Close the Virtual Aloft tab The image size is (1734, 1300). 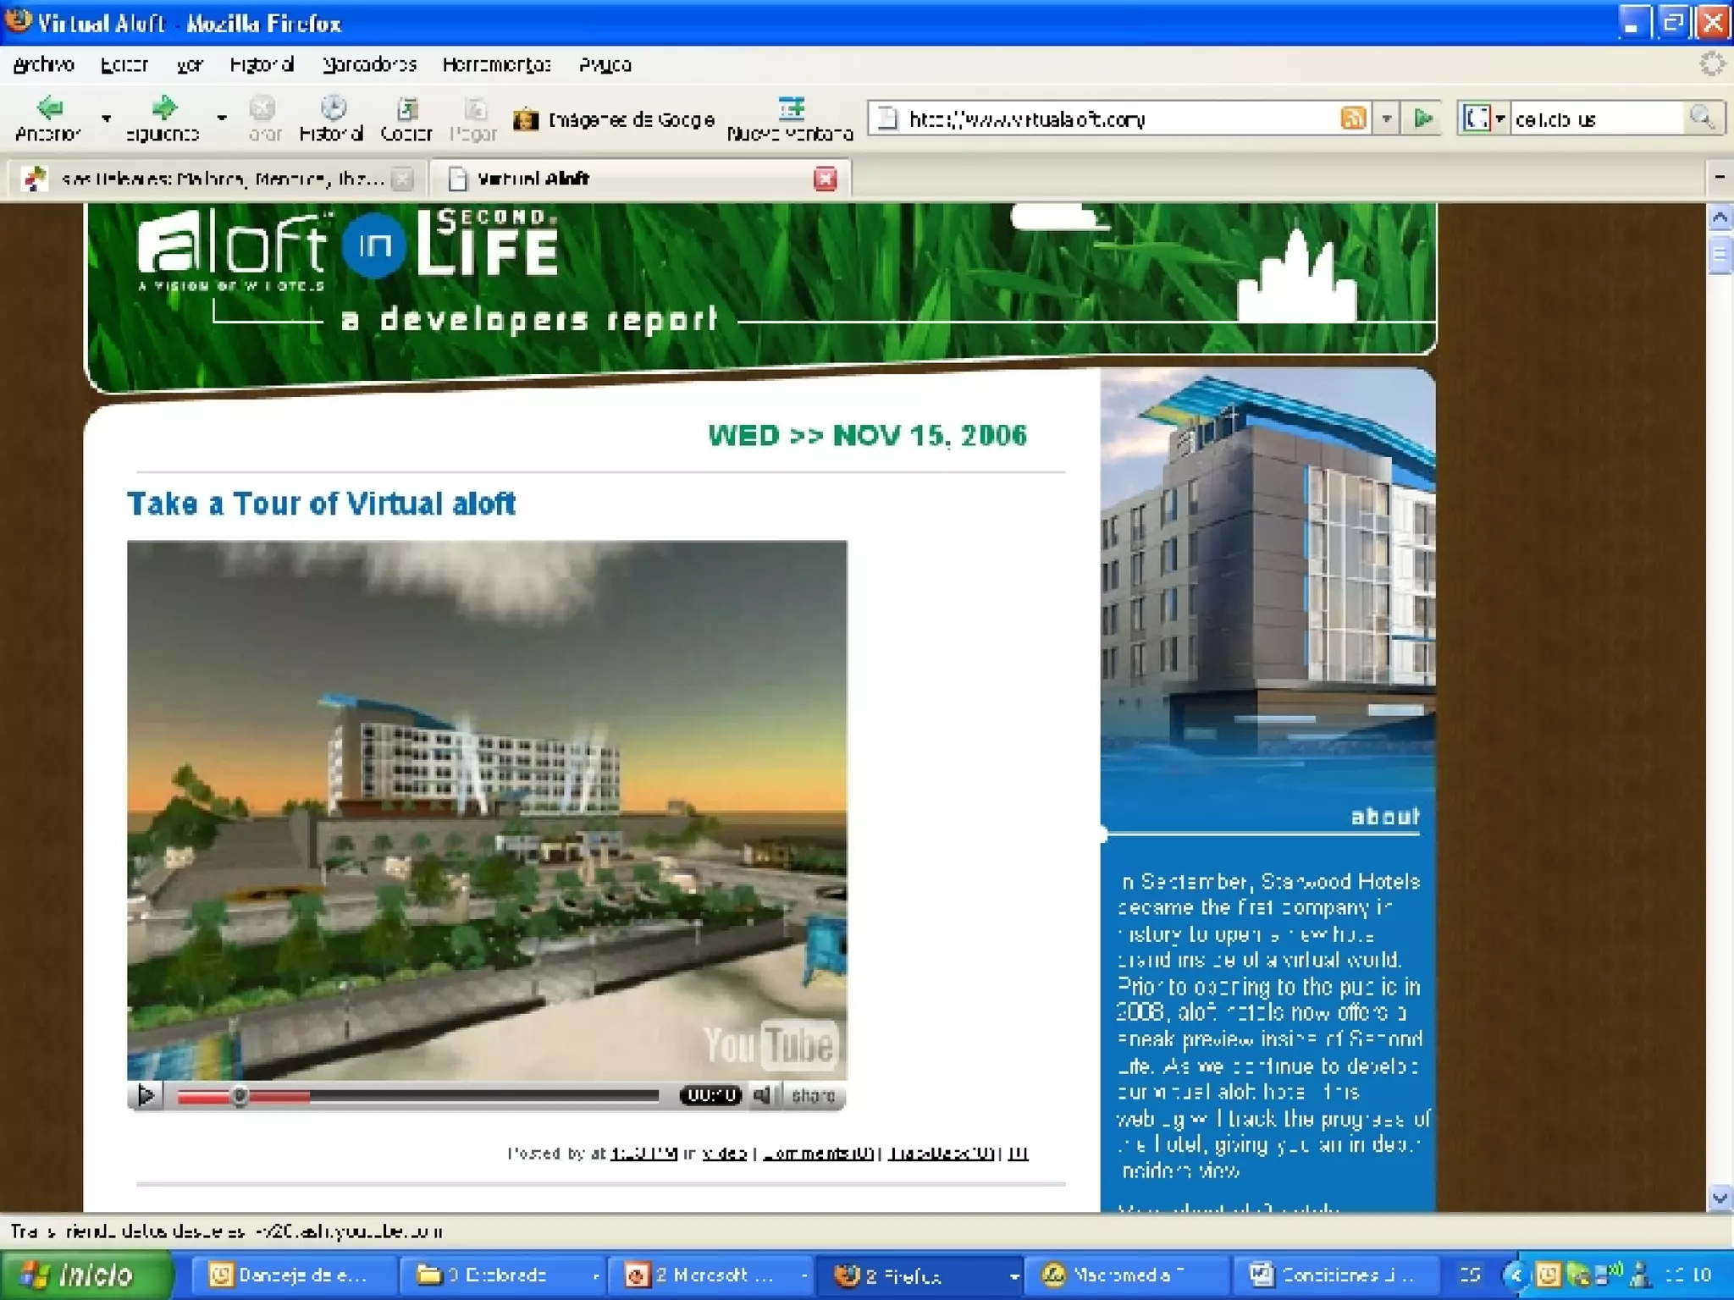826,179
